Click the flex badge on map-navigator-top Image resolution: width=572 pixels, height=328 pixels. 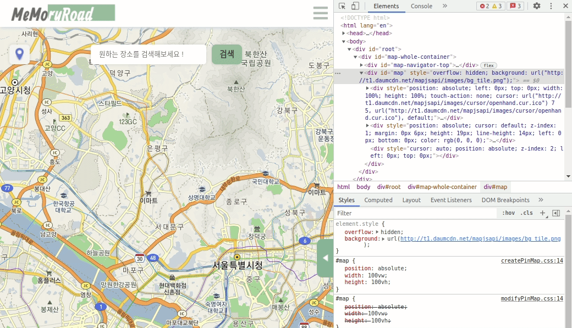click(x=488, y=65)
